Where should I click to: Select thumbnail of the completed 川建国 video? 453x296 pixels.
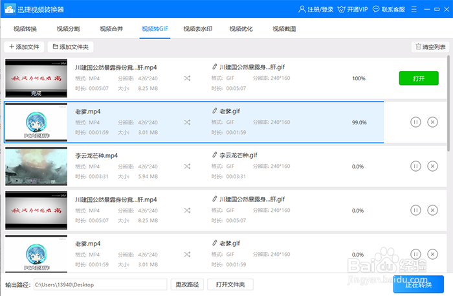(36, 78)
